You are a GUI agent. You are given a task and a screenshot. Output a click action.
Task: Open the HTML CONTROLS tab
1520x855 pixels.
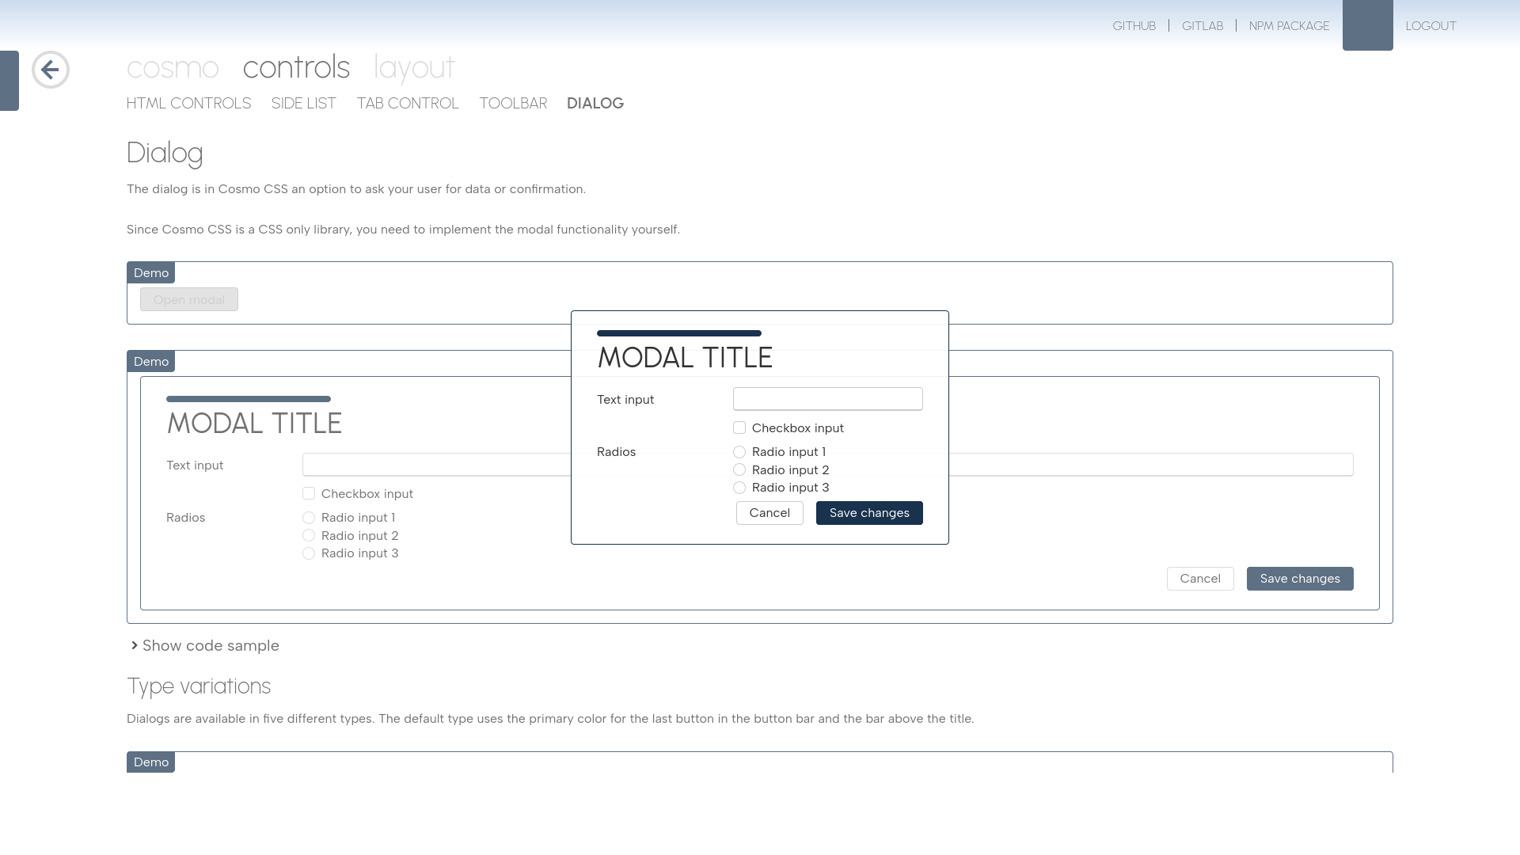(188, 104)
